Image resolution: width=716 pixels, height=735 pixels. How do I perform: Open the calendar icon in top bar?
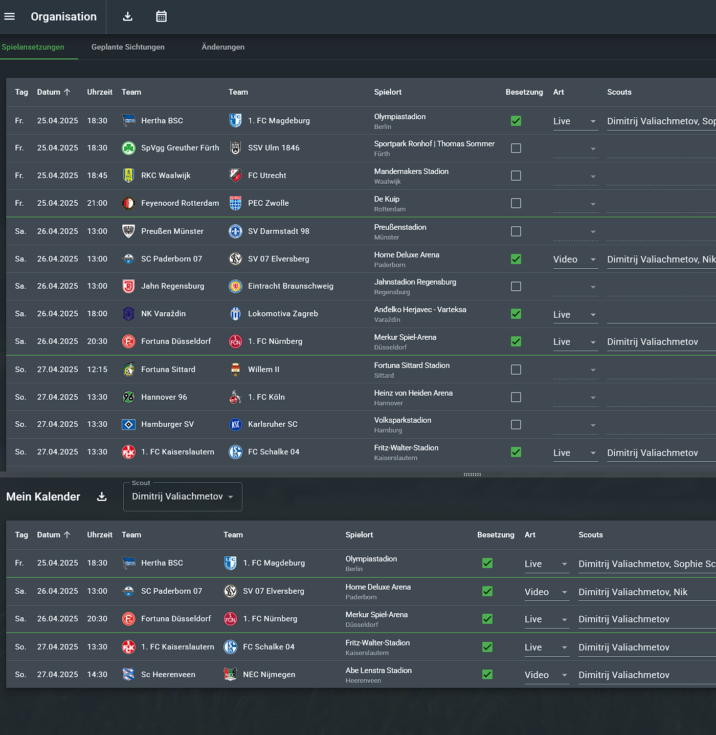(x=161, y=16)
